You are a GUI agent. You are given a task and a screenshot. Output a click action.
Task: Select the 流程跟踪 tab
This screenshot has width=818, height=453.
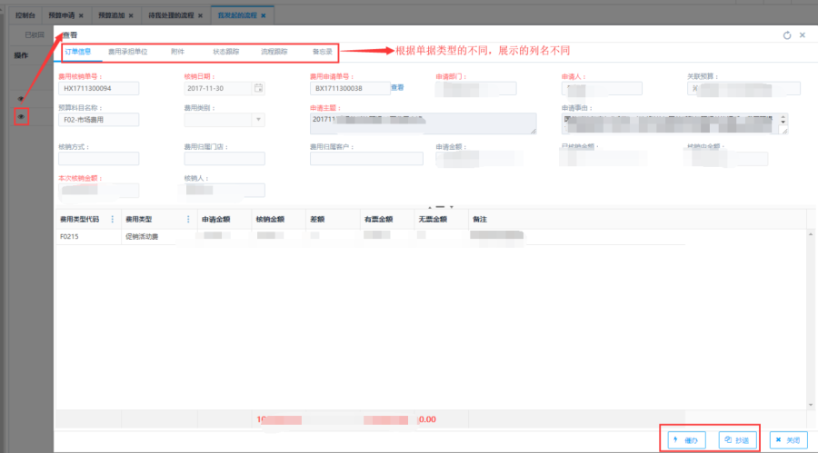[x=273, y=53]
